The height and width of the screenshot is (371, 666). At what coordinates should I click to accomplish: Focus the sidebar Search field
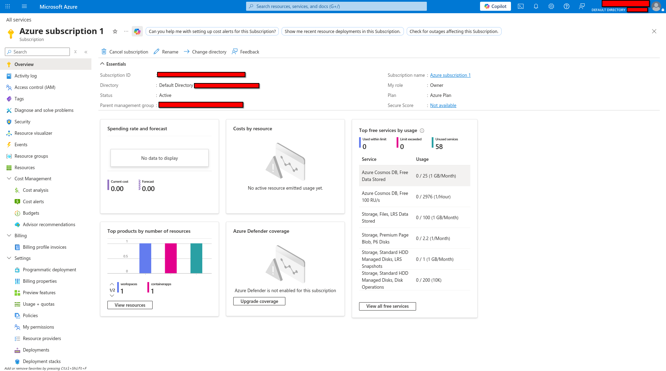(38, 52)
